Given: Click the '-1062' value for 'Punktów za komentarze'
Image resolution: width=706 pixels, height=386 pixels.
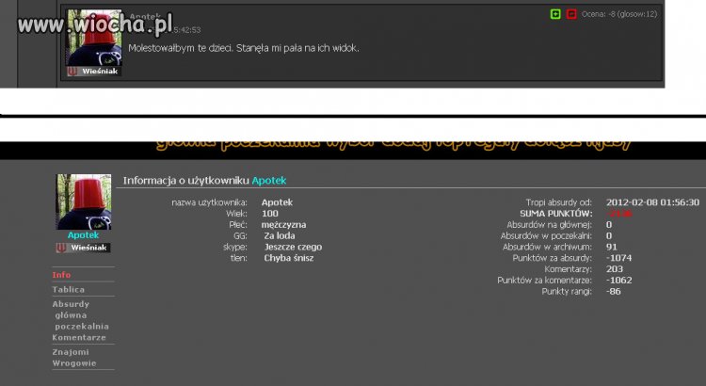Looking at the screenshot, I should coord(618,281).
